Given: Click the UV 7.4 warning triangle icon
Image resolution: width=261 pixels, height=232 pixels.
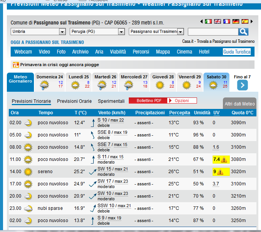Looking at the screenshot, I should pyautogui.click(x=224, y=160).
